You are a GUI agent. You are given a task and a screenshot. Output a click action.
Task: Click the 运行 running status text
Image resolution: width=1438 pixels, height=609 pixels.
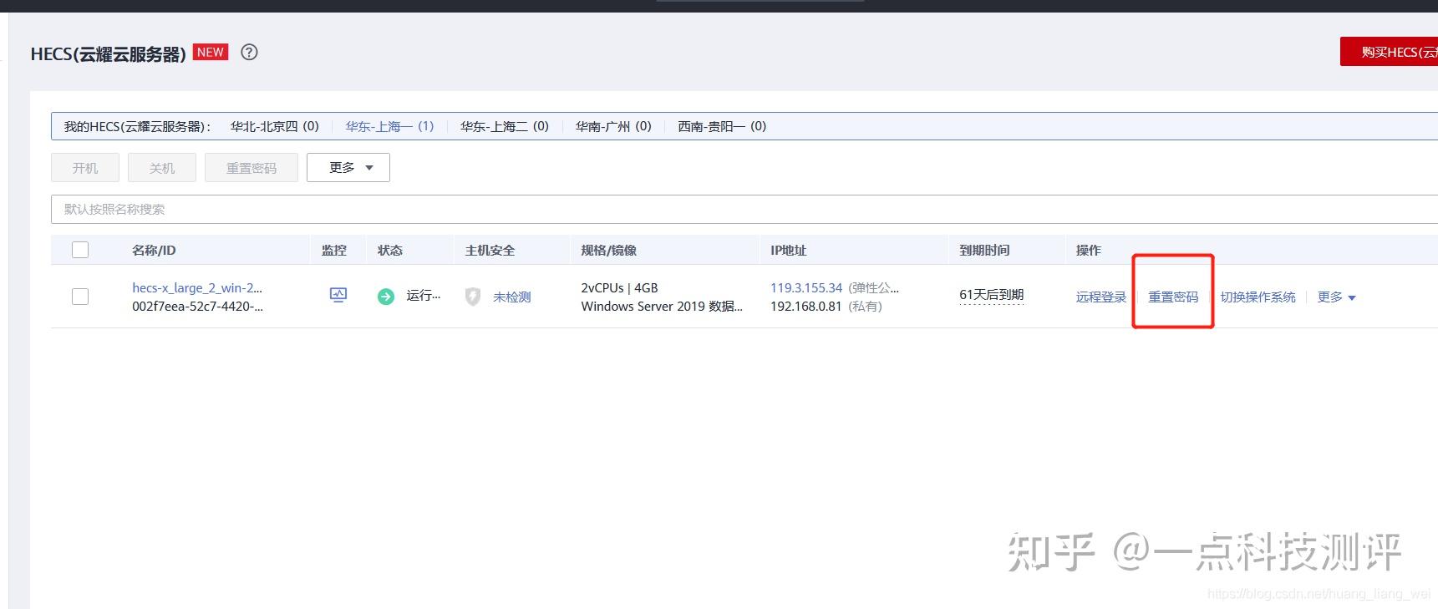(x=424, y=296)
